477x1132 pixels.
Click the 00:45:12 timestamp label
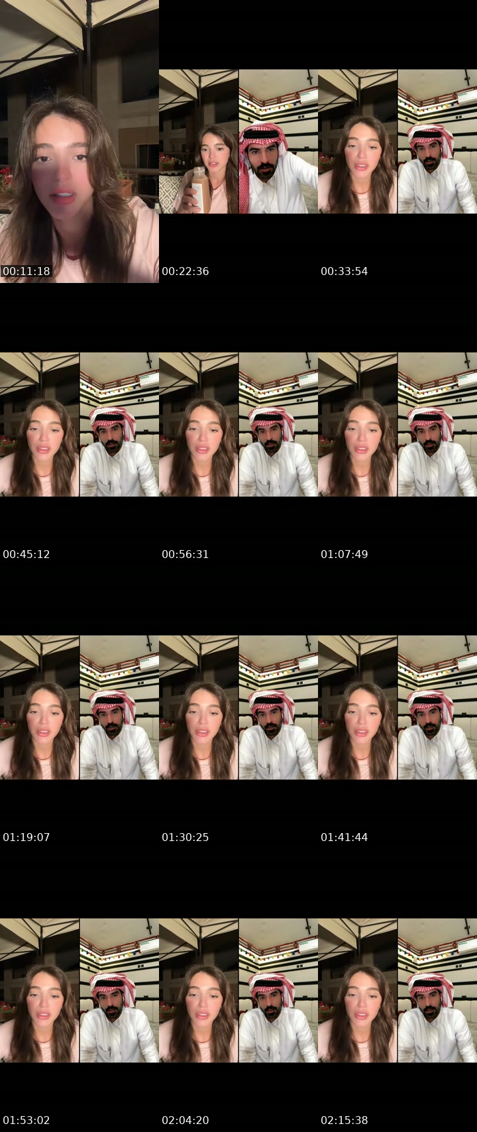click(26, 554)
